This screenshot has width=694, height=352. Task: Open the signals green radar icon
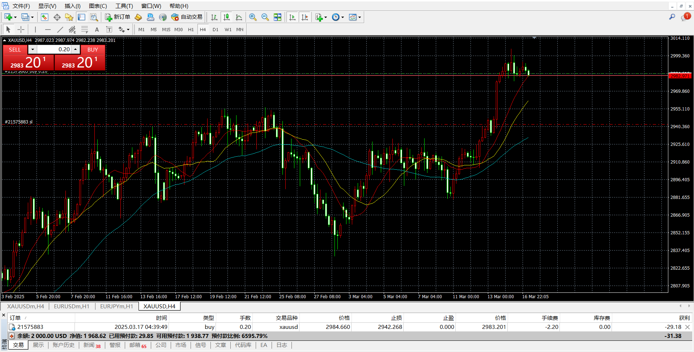coord(163,17)
